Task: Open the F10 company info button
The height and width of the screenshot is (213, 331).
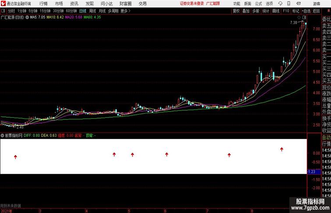Action: coord(286,11)
